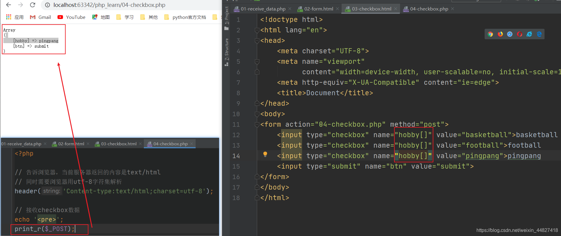
Task: Close 03-checkbox.html tab in right editor
Action: (x=396, y=9)
